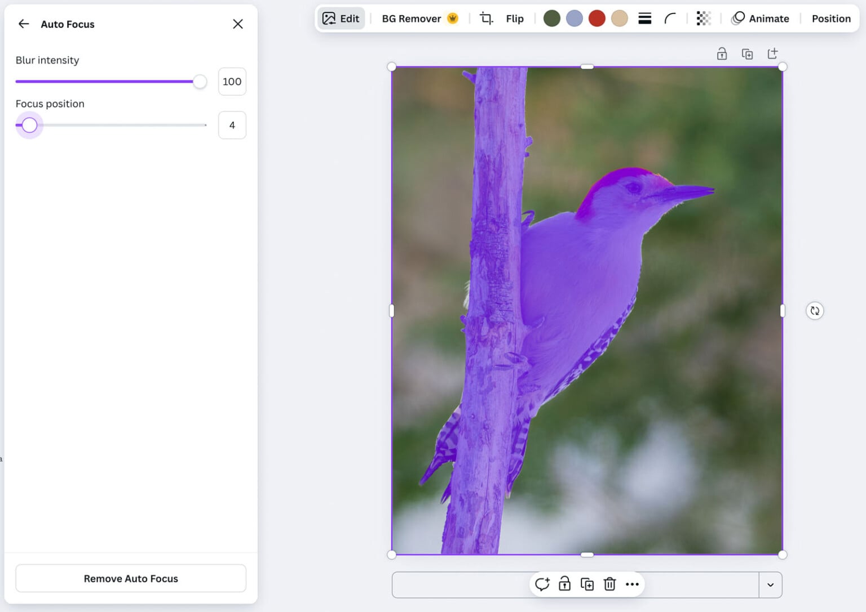Open more options with the ellipsis

click(632, 584)
